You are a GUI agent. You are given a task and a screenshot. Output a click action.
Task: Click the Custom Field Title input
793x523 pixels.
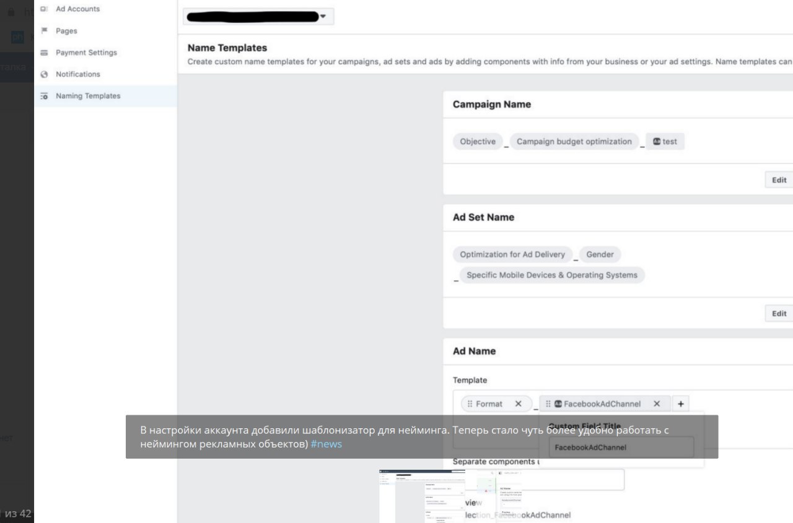(621, 447)
